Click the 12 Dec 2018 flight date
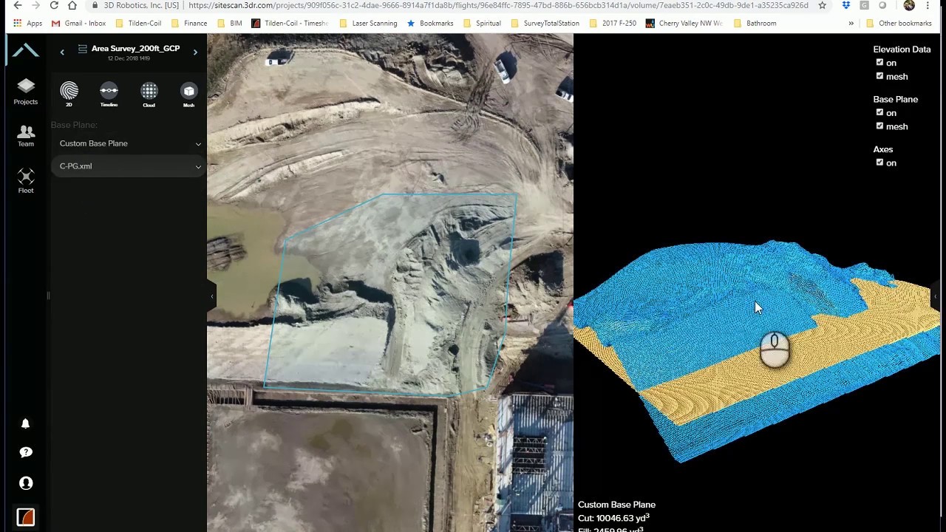Screen dimensions: 946x532 pyautogui.click(x=129, y=58)
